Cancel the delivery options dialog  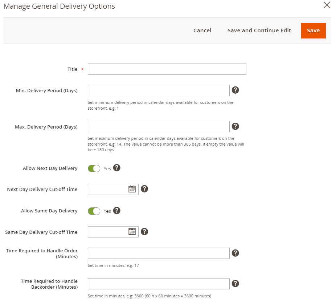coord(202,30)
